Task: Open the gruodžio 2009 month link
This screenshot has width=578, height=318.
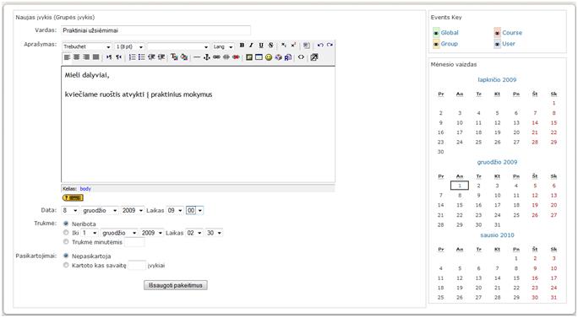Action: click(x=497, y=162)
